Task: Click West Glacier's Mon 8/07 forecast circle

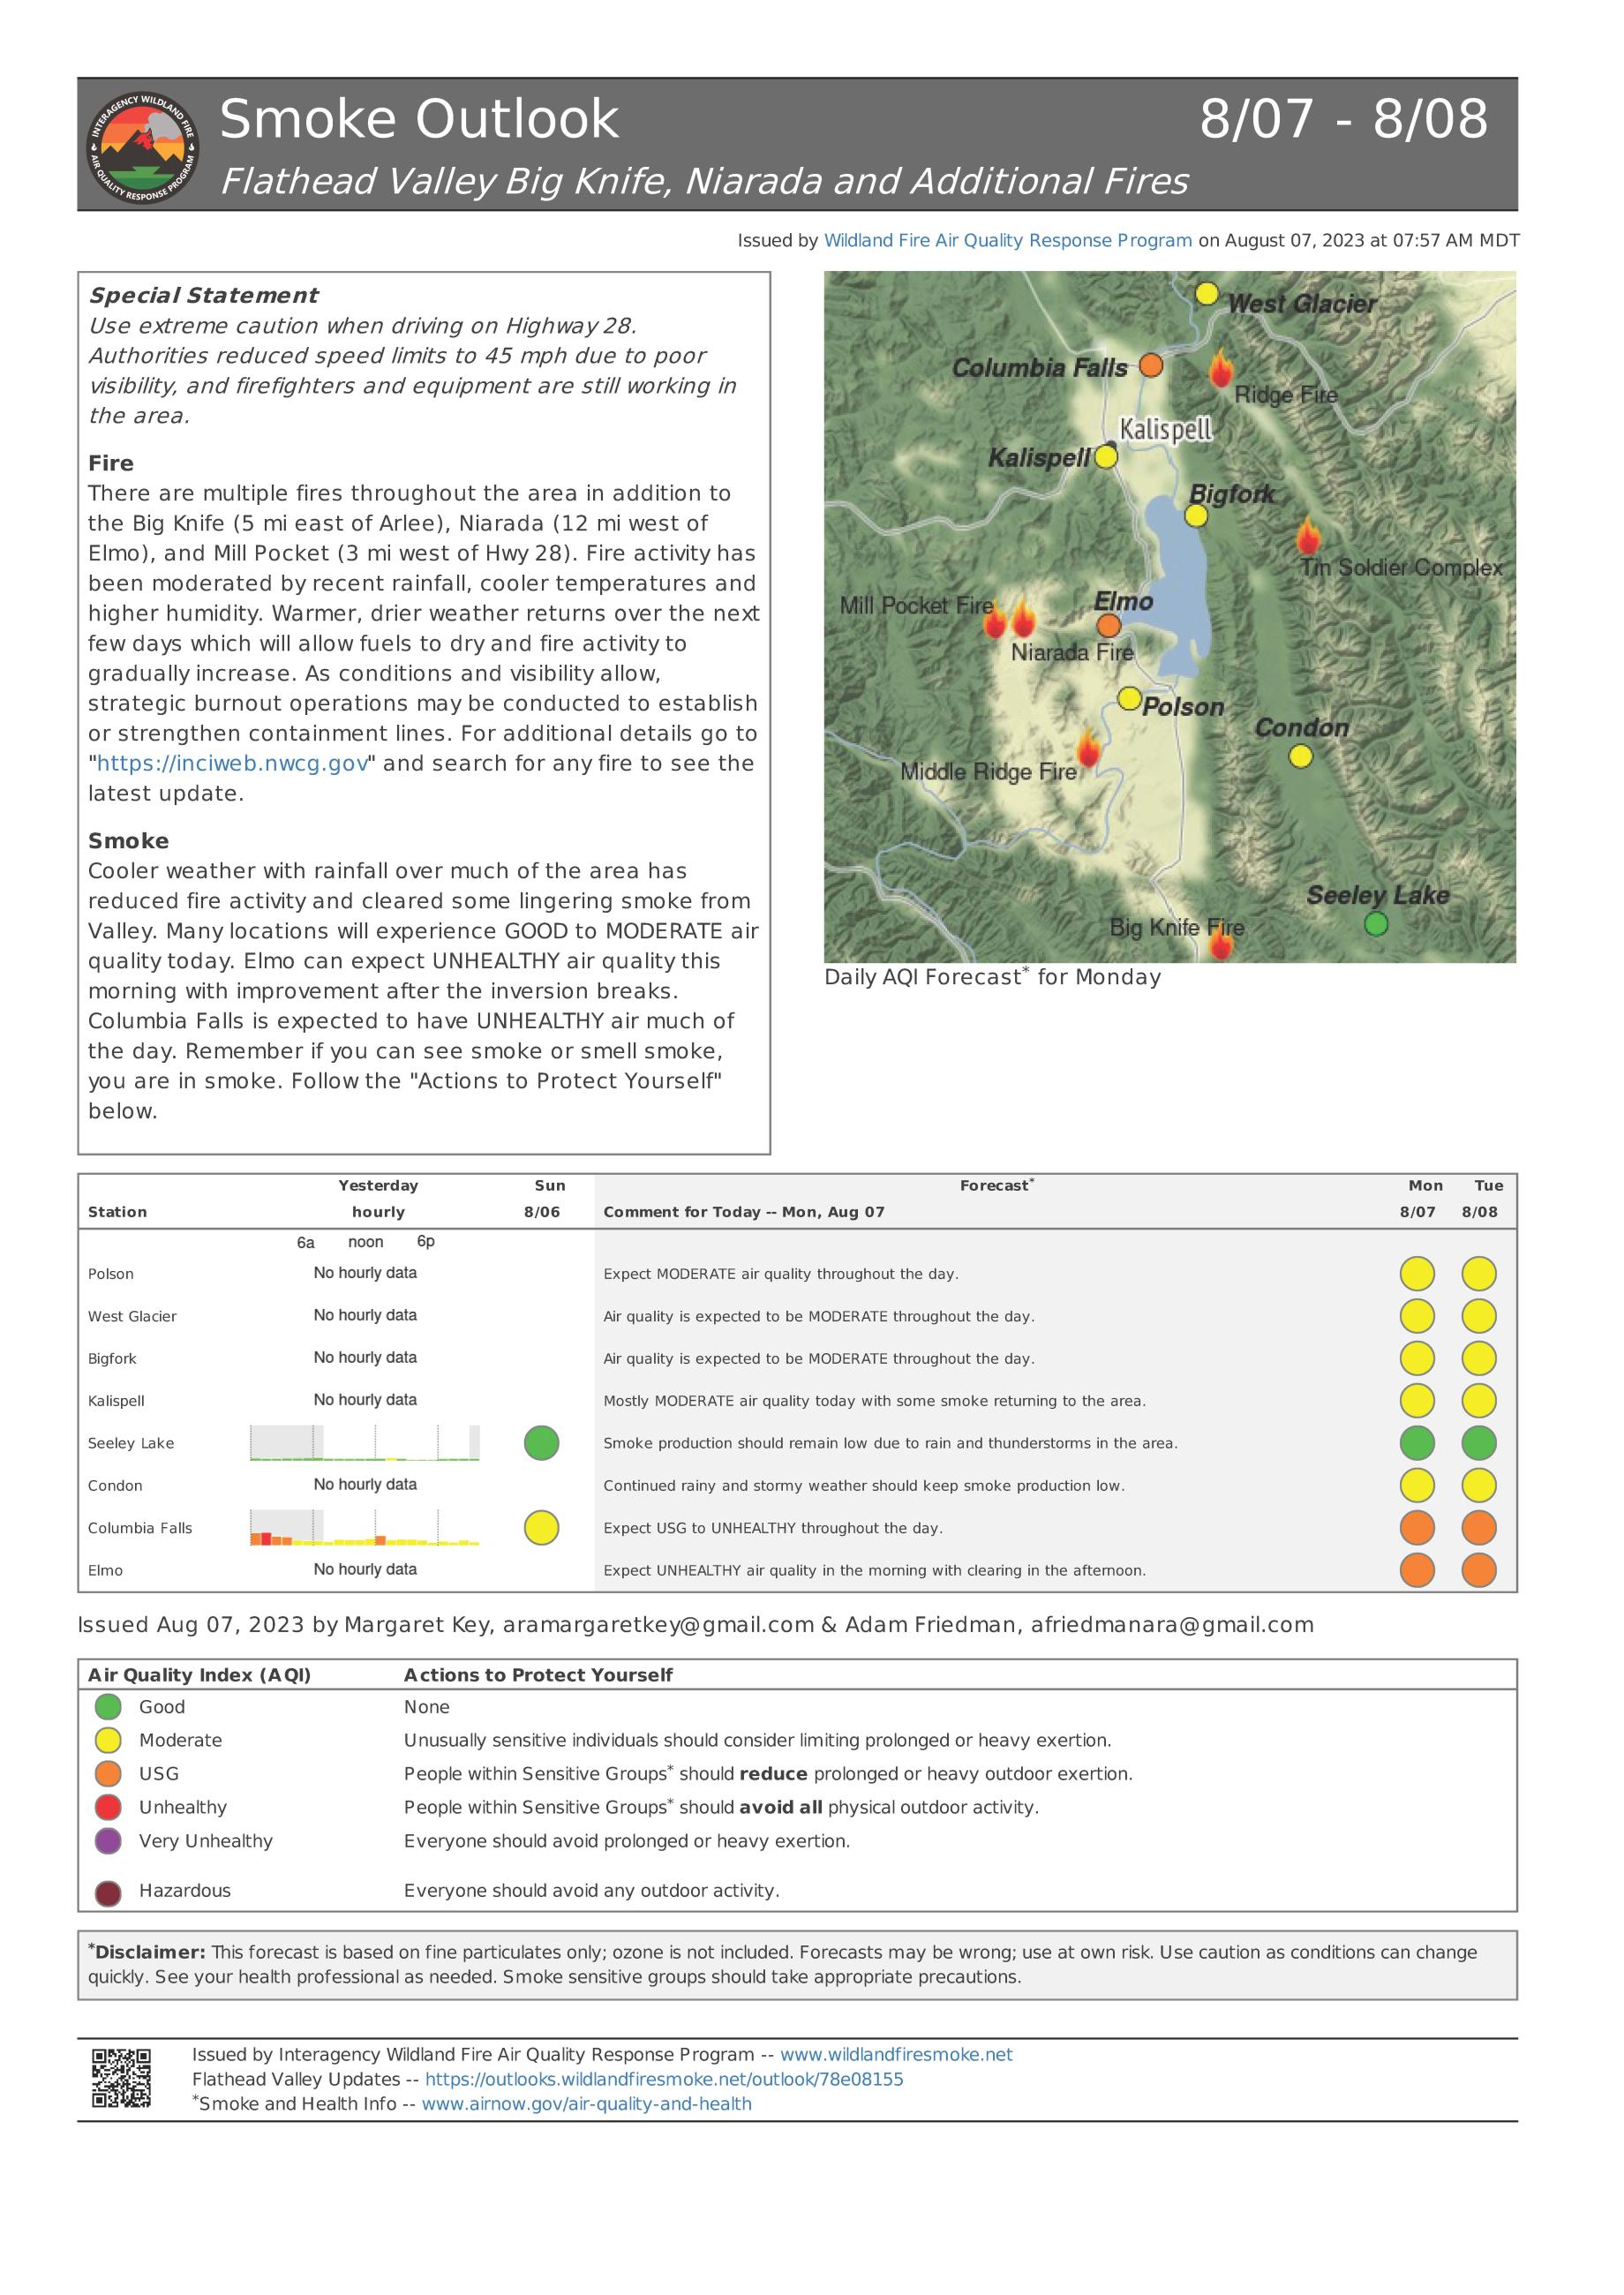Action: coord(1417,1316)
